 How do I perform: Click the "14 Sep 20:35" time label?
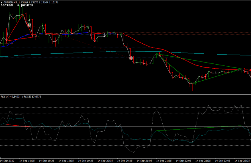125,161
